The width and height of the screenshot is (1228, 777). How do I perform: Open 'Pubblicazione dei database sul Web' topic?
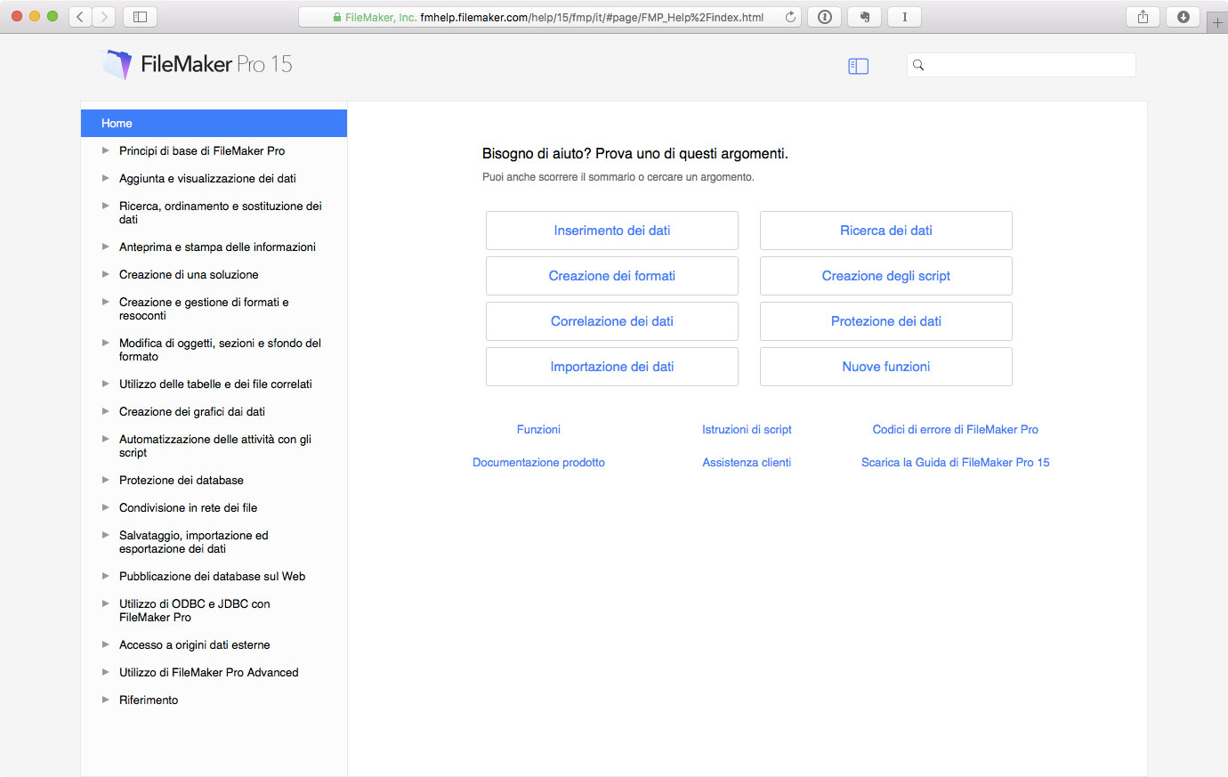coord(212,577)
